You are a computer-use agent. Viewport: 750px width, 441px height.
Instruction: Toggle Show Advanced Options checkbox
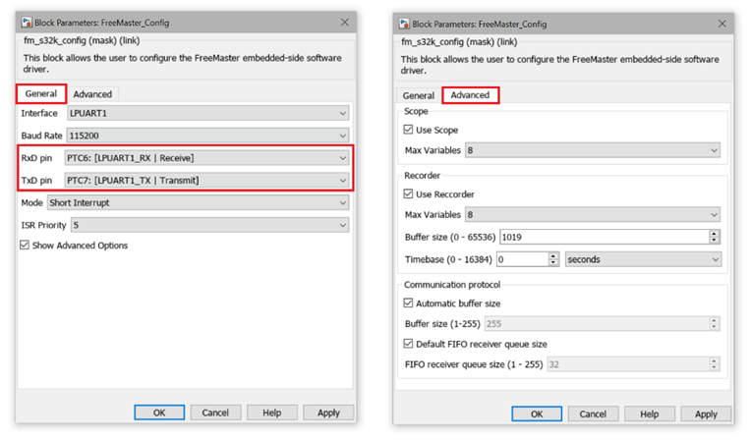pos(25,246)
